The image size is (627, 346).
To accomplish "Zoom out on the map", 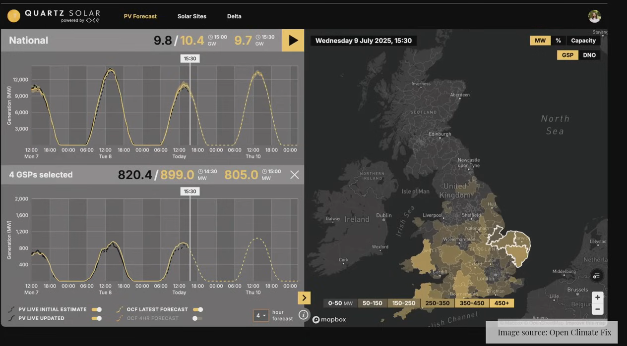I will click(x=597, y=309).
